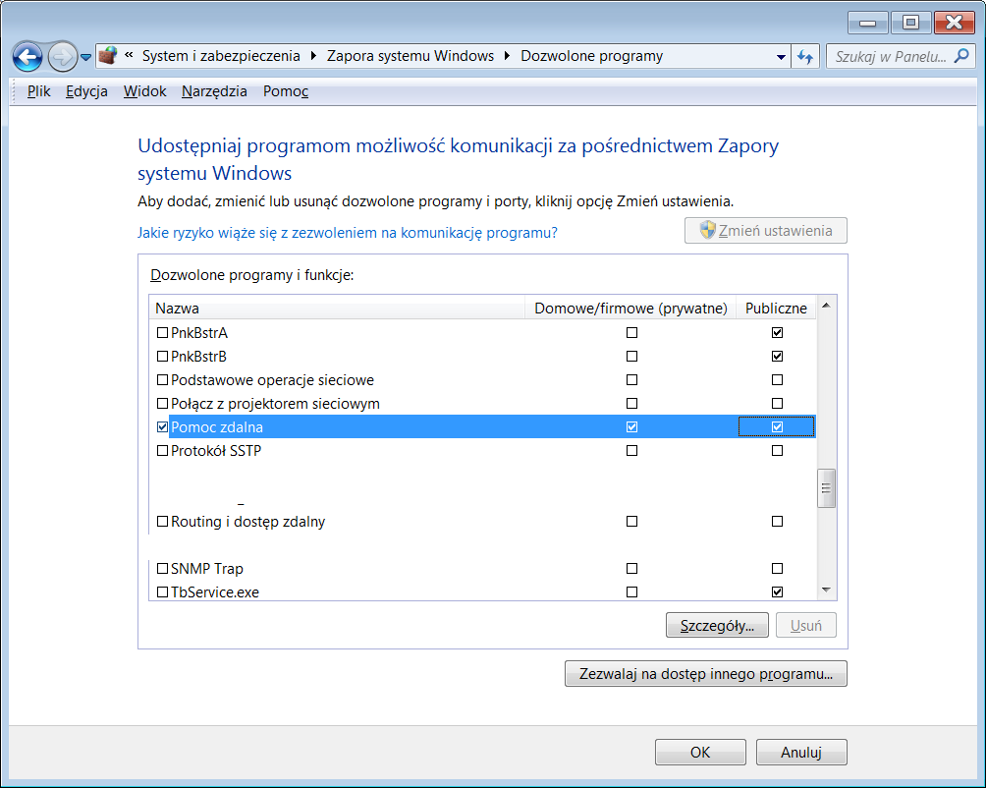Uncheck the Pomoc zdalna name checkbox
This screenshot has width=986, height=788.
click(x=162, y=427)
